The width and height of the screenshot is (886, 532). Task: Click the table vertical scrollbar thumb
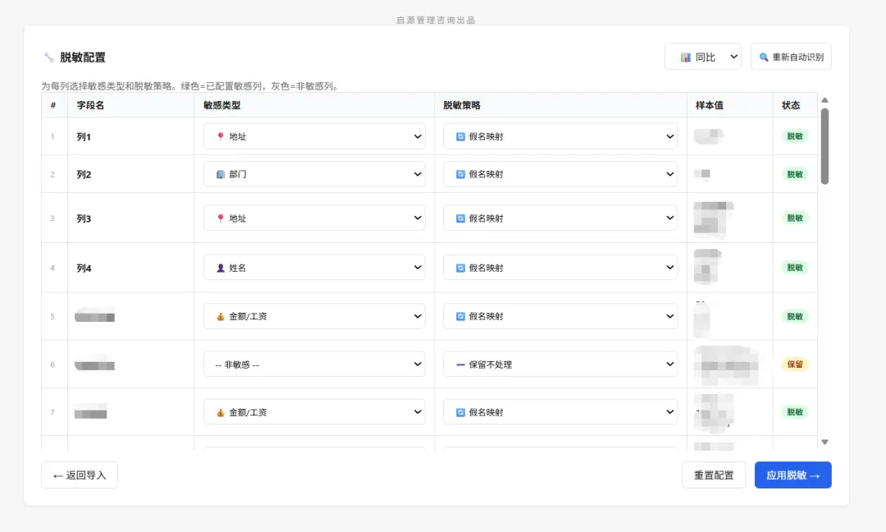(x=824, y=146)
